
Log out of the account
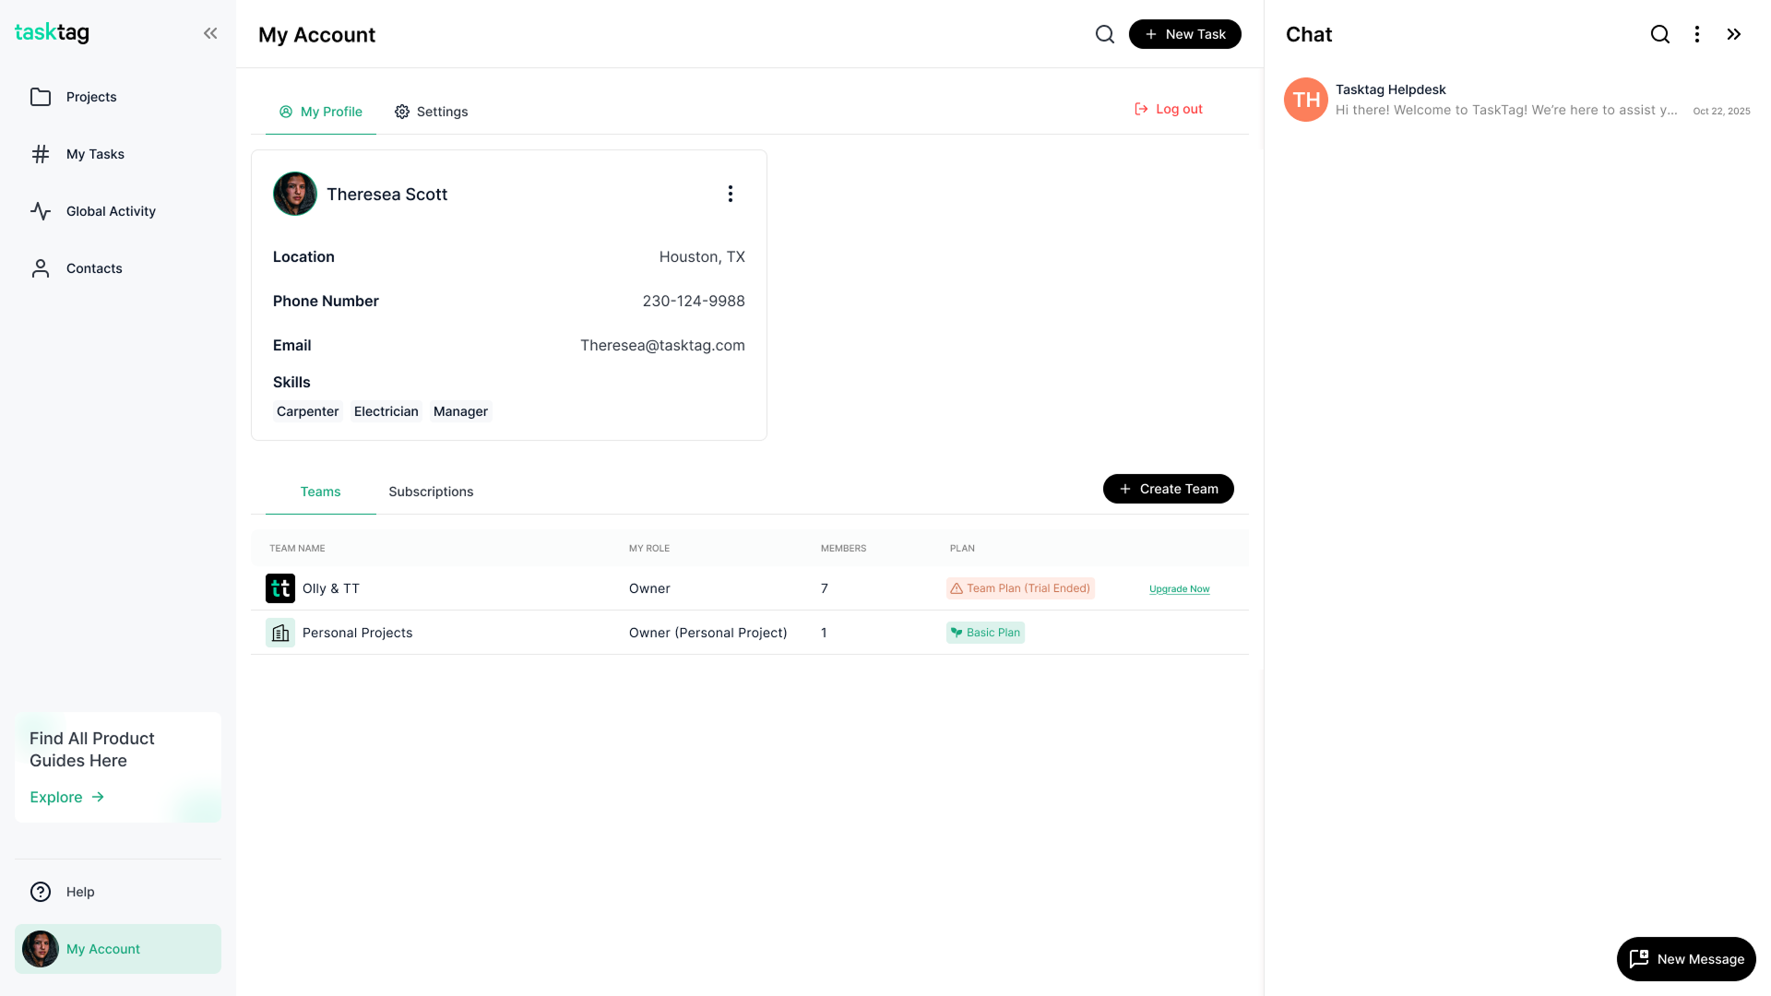click(x=1168, y=109)
